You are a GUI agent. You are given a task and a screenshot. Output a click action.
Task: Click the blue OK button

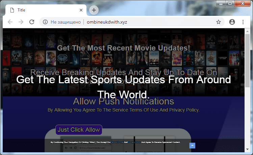[x=192, y=145]
